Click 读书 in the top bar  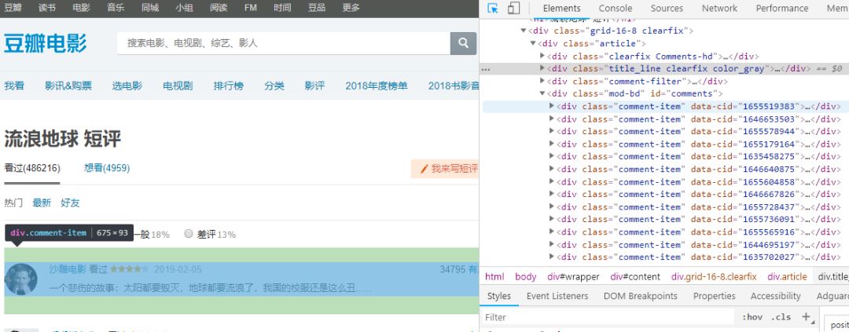click(47, 8)
